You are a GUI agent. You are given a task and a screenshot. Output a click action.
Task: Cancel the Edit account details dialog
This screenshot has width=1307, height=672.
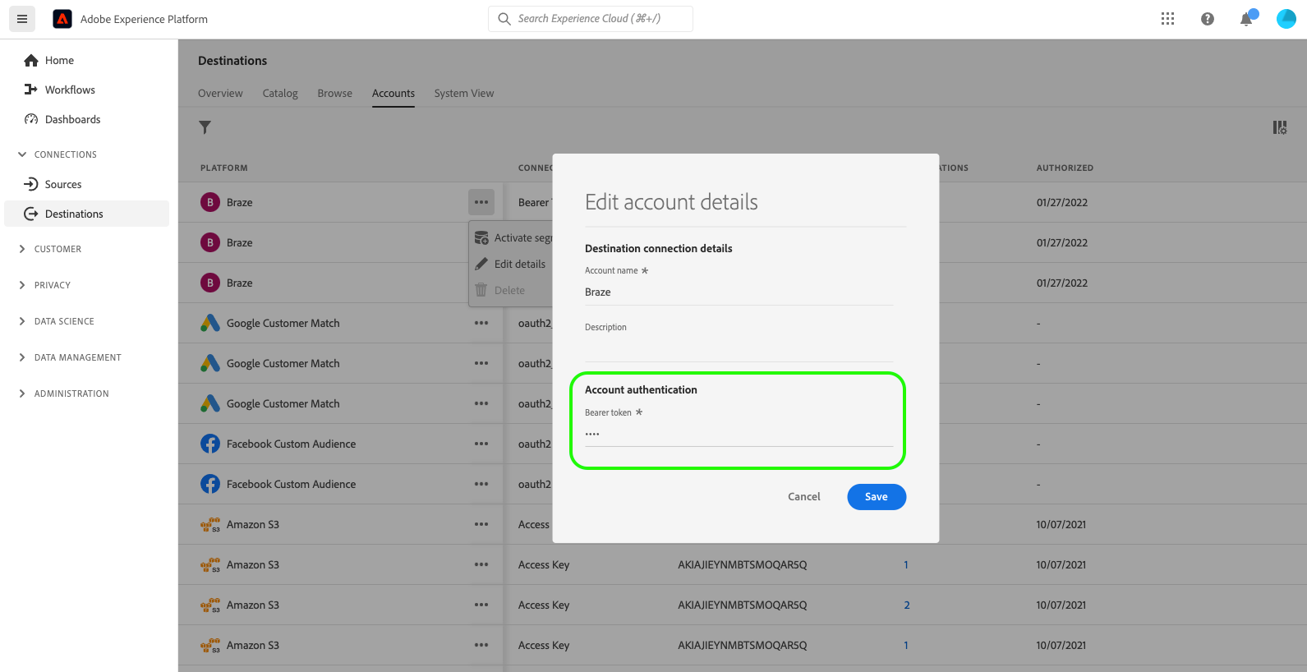point(804,496)
